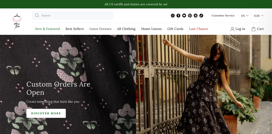
Task: Open the TikTok icon link
Action: [201, 16]
